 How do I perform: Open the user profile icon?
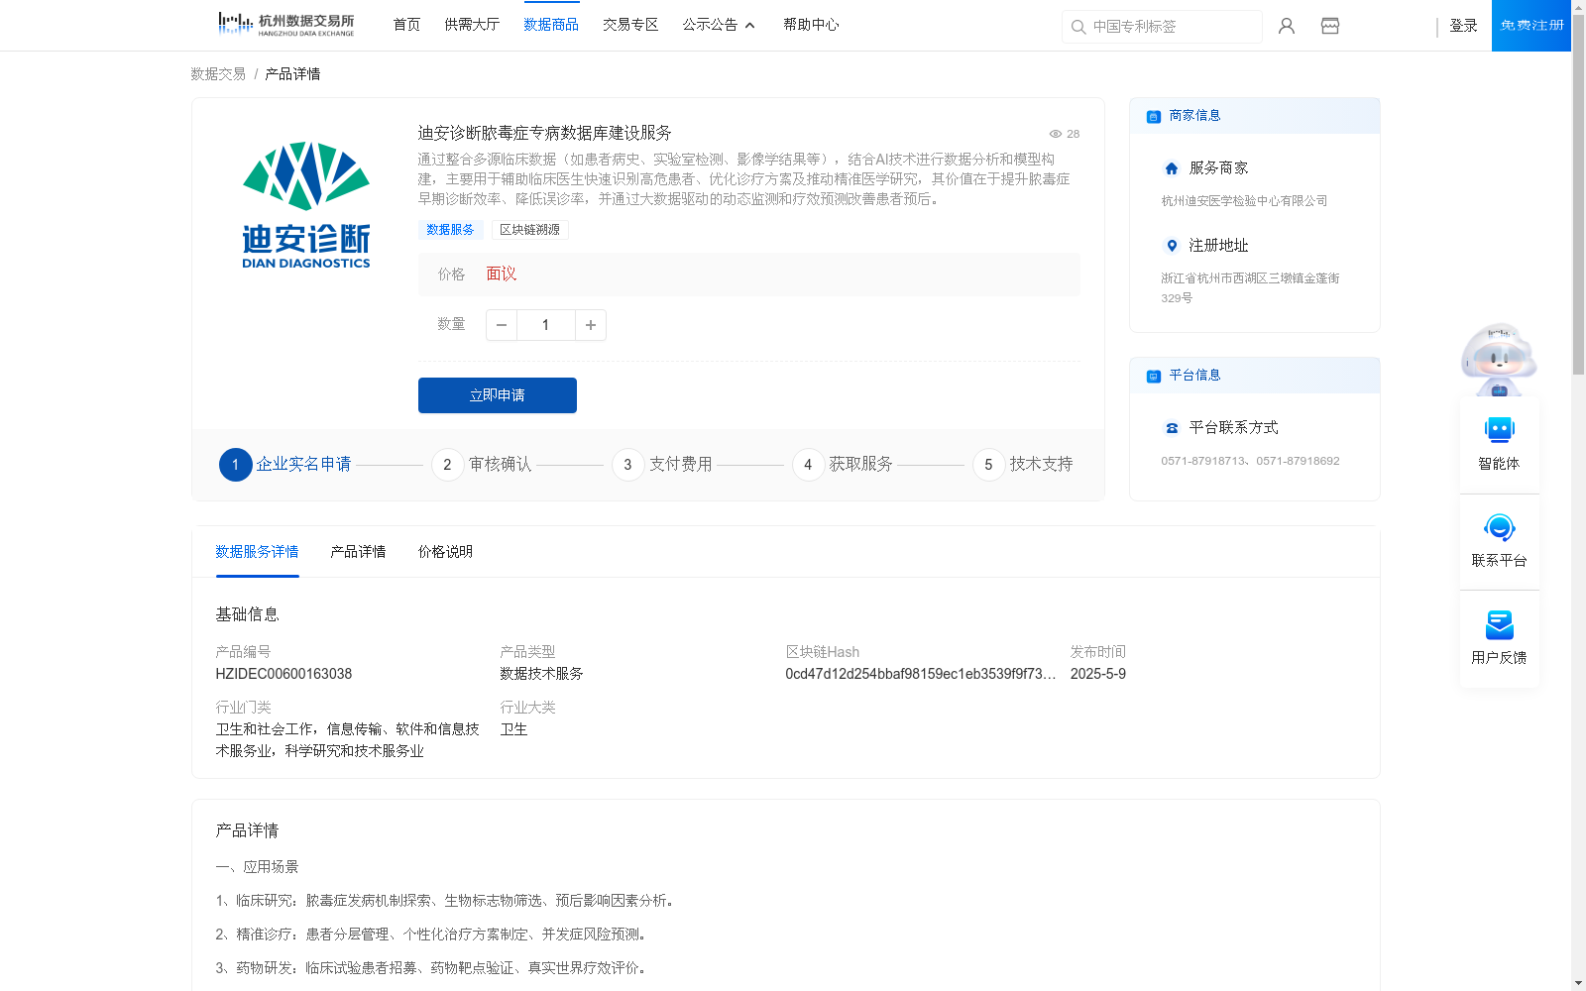1287,26
